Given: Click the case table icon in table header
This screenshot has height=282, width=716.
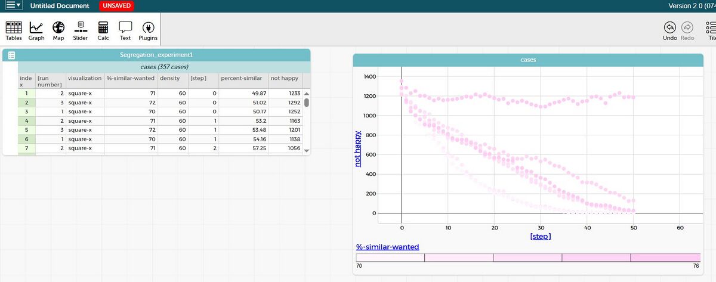Looking at the screenshot, I should click(x=11, y=55).
